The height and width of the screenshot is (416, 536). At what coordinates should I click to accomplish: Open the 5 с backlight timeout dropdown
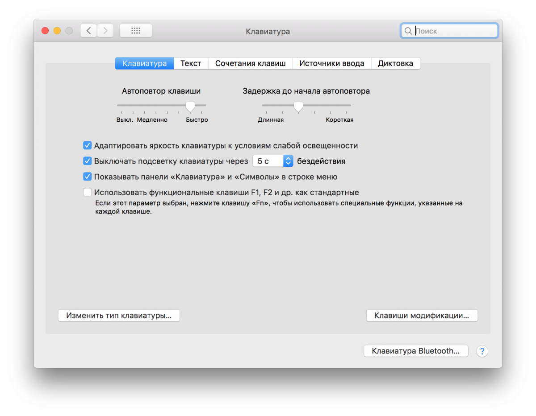click(x=272, y=161)
